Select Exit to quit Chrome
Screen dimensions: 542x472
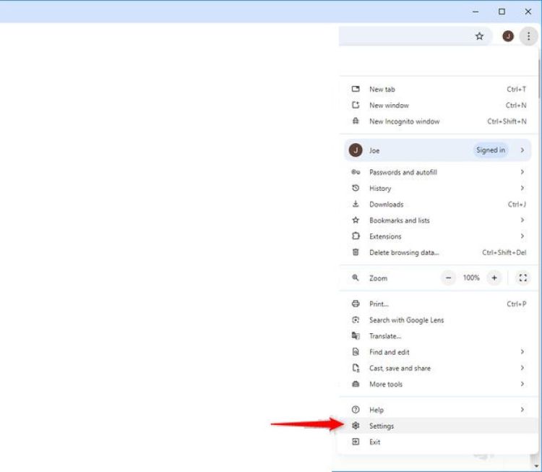(374, 442)
